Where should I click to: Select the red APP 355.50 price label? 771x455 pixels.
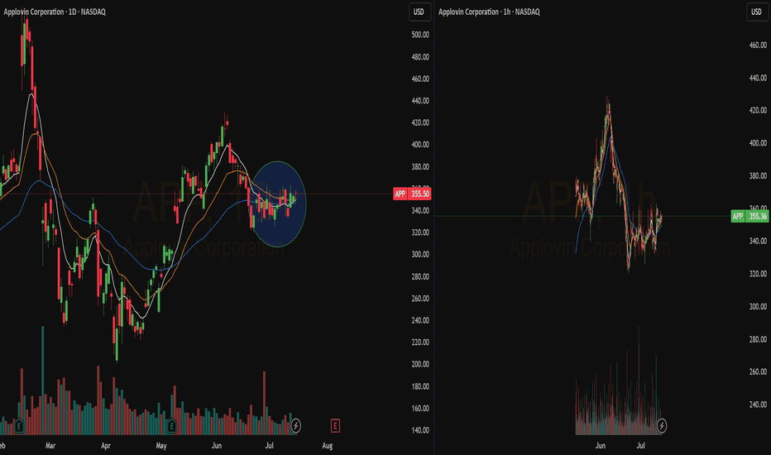(x=412, y=194)
